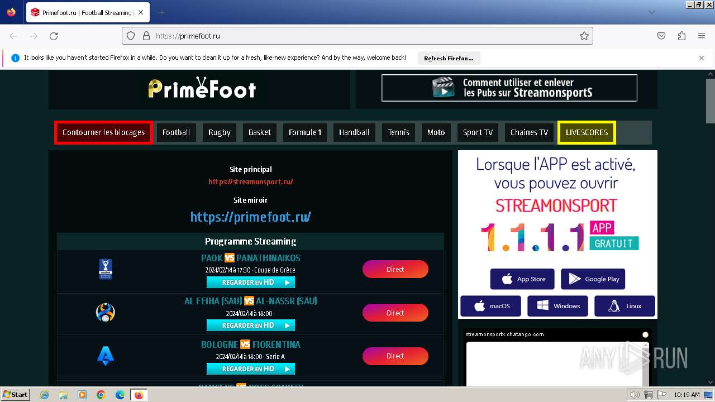Open the LIVESCORES menu item
The height and width of the screenshot is (402, 715).
[587, 132]
